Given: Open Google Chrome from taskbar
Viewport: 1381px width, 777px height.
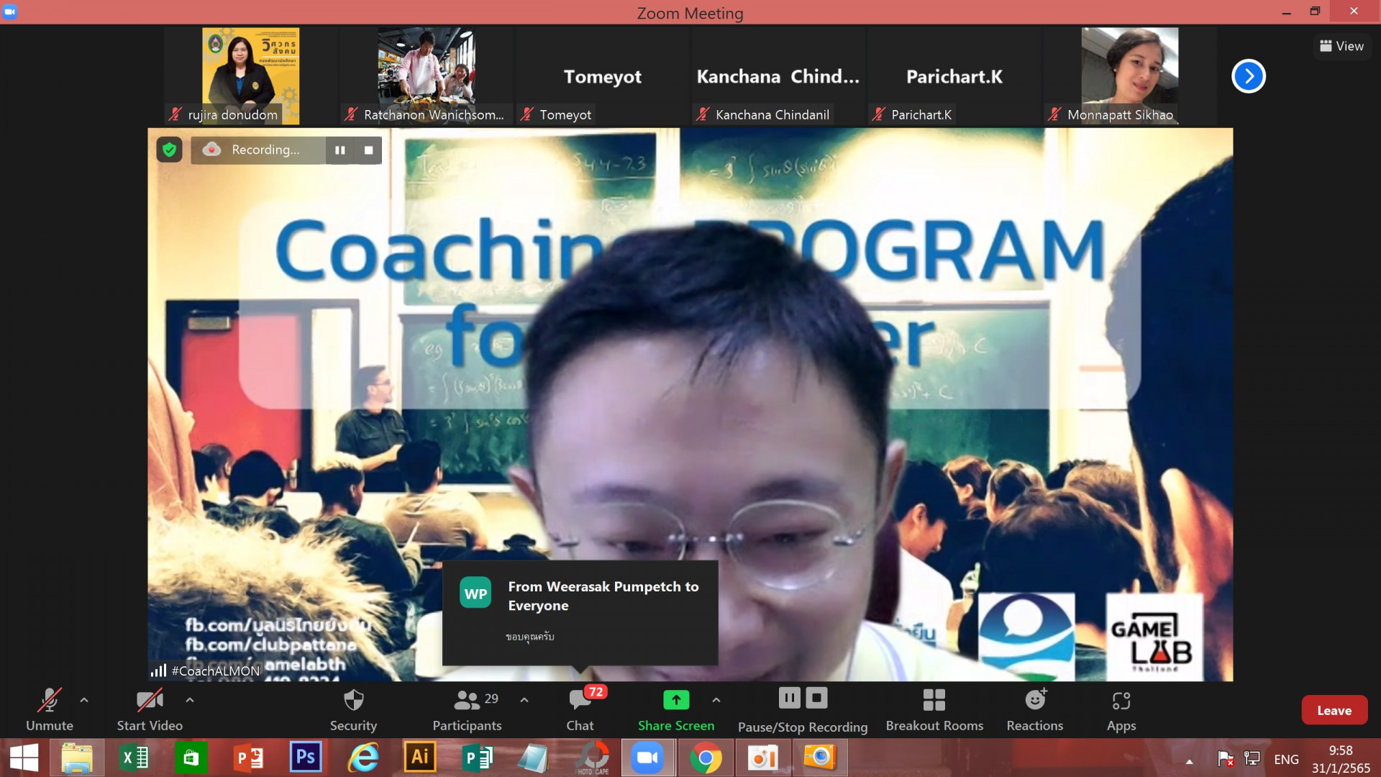Looking at the screenshot, I should click(x=706, y=758).
